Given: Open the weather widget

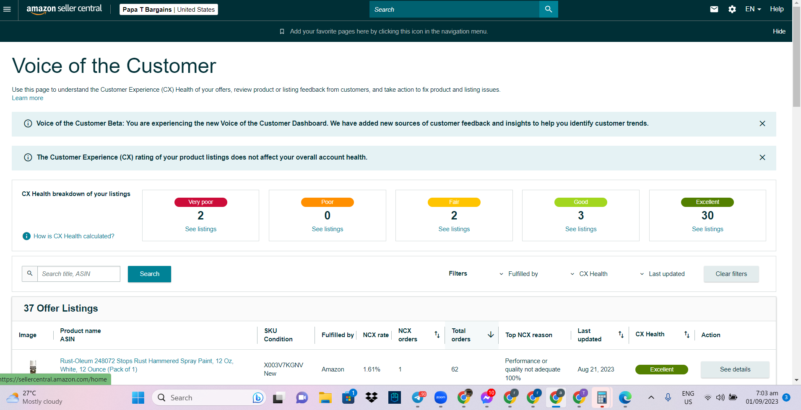Looking at the screenshot, I should point(35,397).
